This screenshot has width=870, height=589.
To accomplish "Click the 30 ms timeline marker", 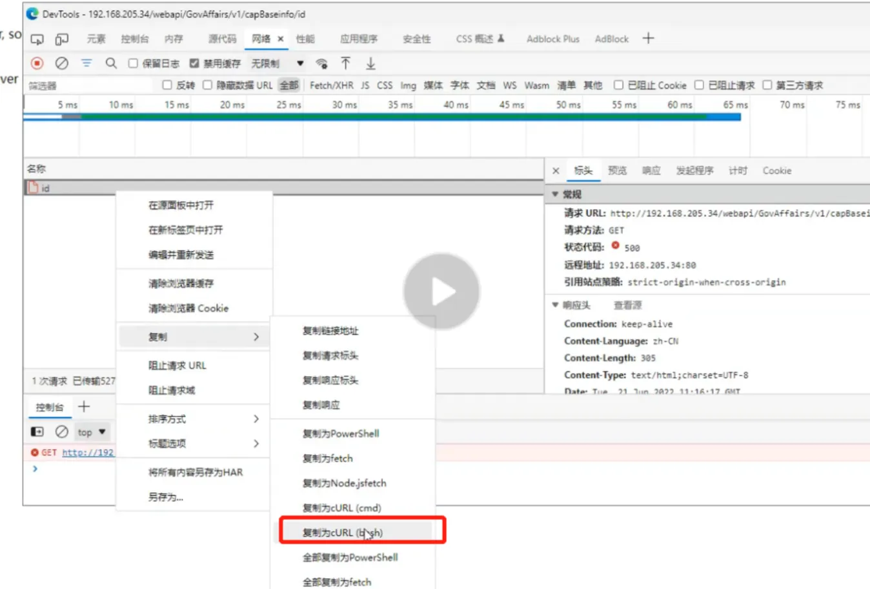I will coord(344,105).
